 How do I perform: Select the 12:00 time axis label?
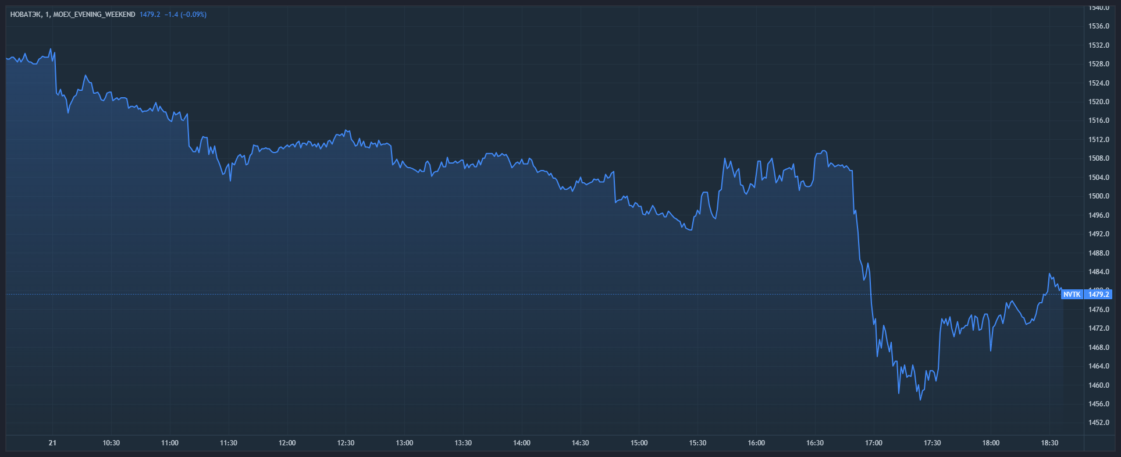(x=287, y=443)
